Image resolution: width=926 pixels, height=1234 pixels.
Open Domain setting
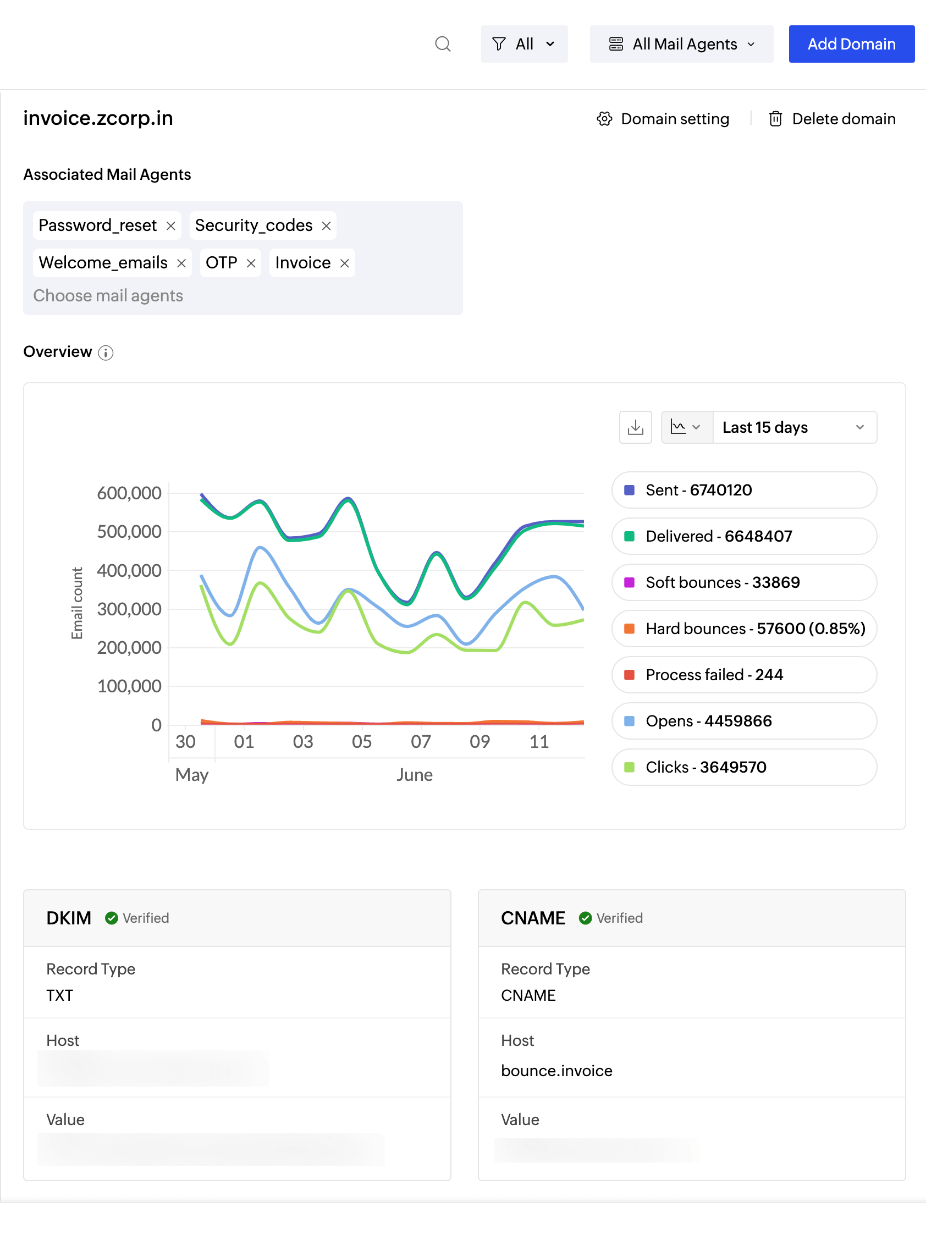pos(663,119)
